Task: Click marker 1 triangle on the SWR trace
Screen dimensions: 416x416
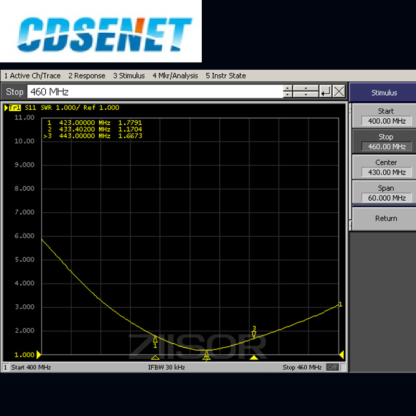Action: [x=155, y=339]
